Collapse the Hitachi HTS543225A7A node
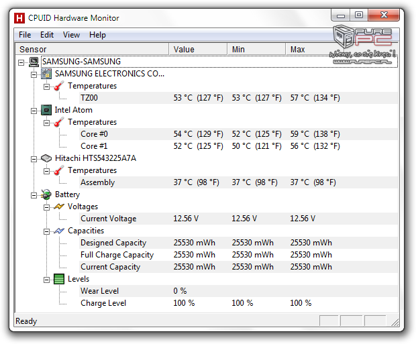 (x=34, y=159)
